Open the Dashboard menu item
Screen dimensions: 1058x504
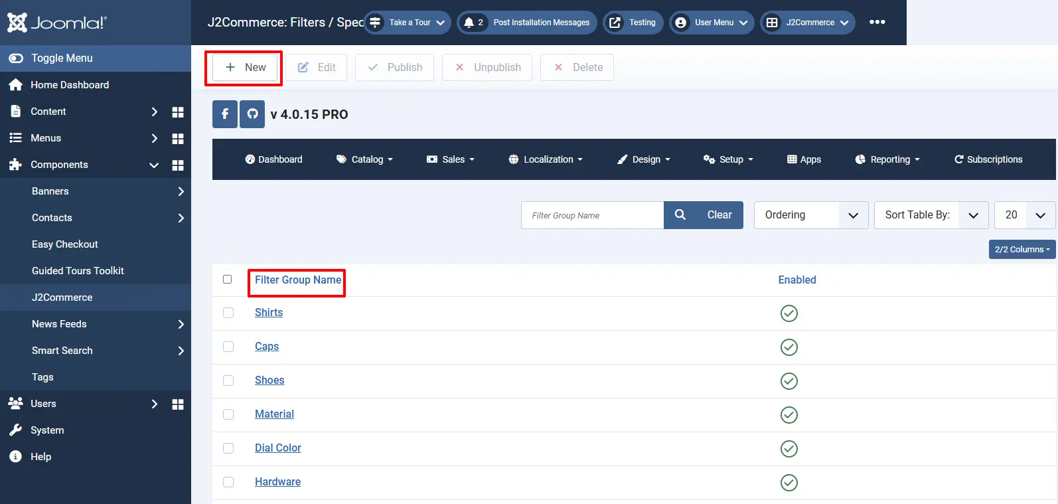tap(273, 159)
